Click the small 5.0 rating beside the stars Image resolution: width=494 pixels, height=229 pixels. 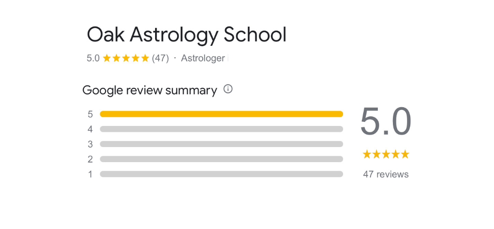pos(93,58)
